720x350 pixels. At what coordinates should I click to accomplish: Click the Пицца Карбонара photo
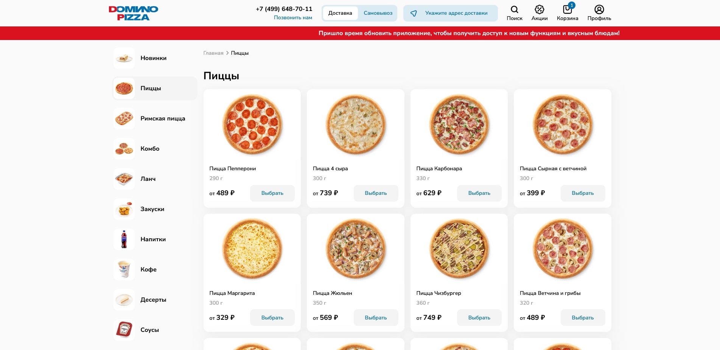click(x=459, y=125)
